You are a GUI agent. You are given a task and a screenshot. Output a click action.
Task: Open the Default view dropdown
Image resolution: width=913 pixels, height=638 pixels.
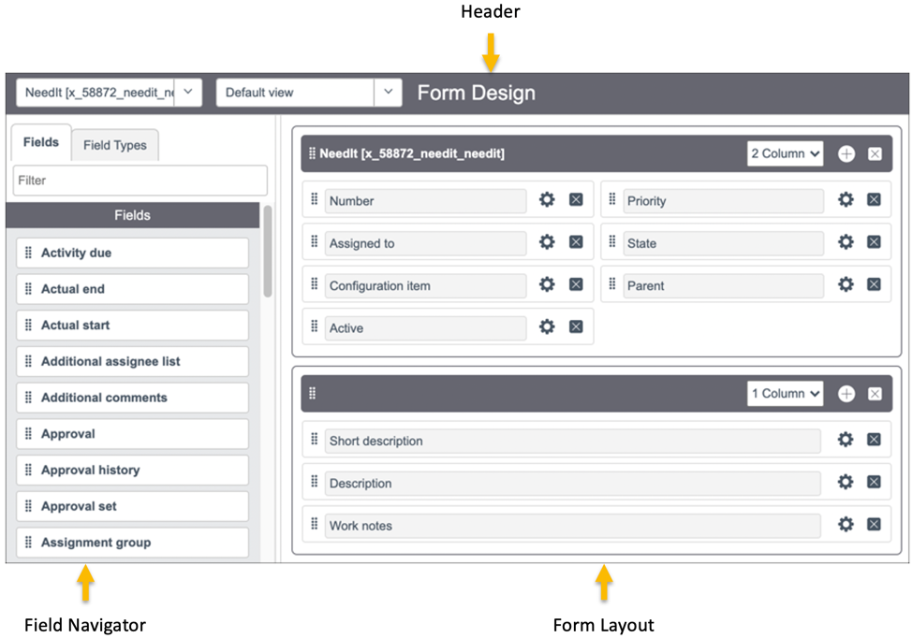point(388,92)
